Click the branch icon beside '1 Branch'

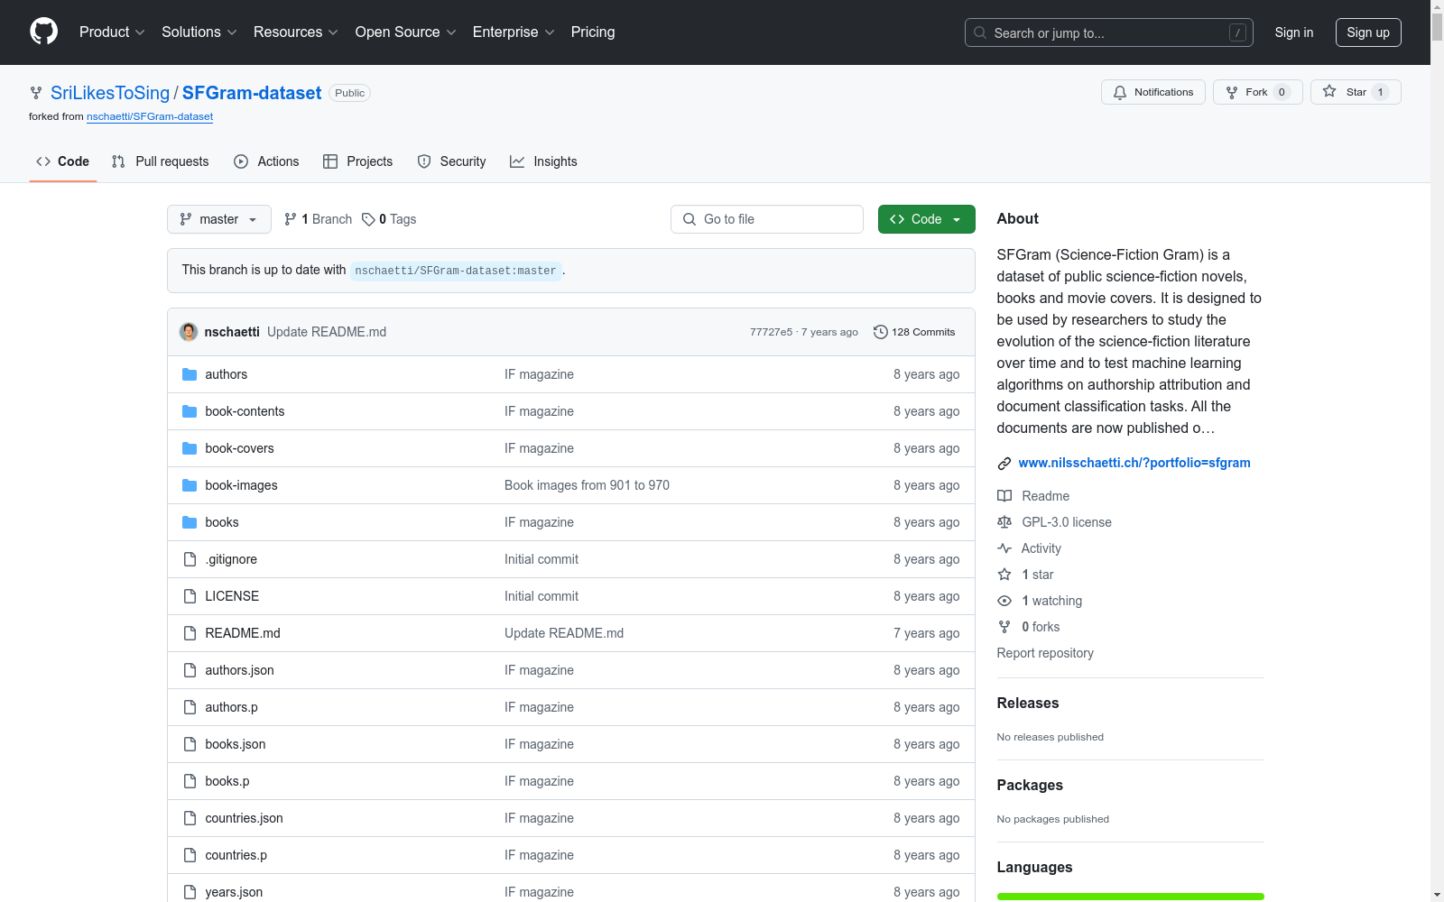[x=291, y=219]
